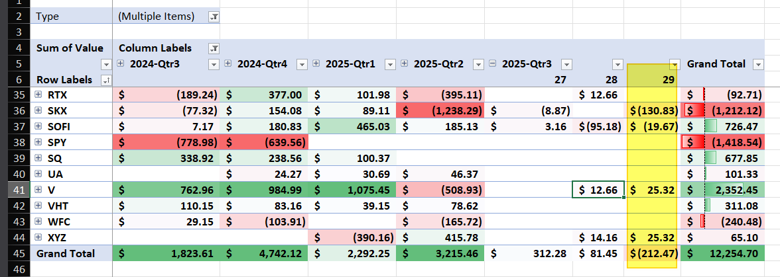Screen dimensions: 780x277
Task: Select SQ 2024-Qtr3 value 338.92
Action: pos(166,159)
